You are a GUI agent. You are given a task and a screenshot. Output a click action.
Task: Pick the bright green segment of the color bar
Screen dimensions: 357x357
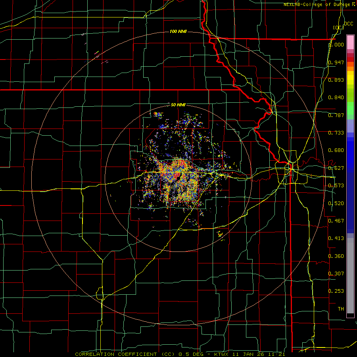click(350, 108)
